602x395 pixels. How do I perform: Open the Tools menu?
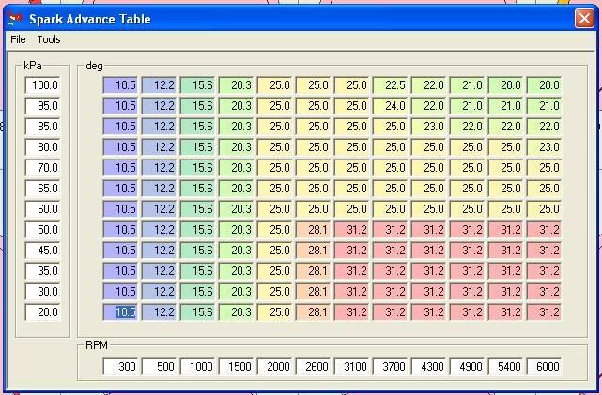coord(48,39)
